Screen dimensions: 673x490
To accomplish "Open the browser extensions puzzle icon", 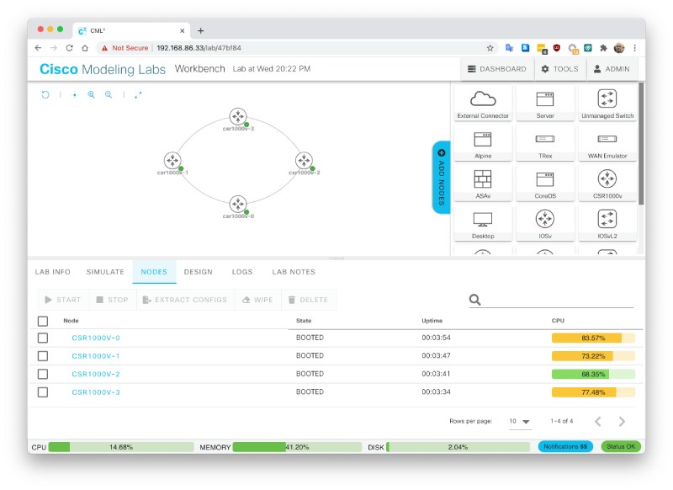I will (x=603, y=48).
